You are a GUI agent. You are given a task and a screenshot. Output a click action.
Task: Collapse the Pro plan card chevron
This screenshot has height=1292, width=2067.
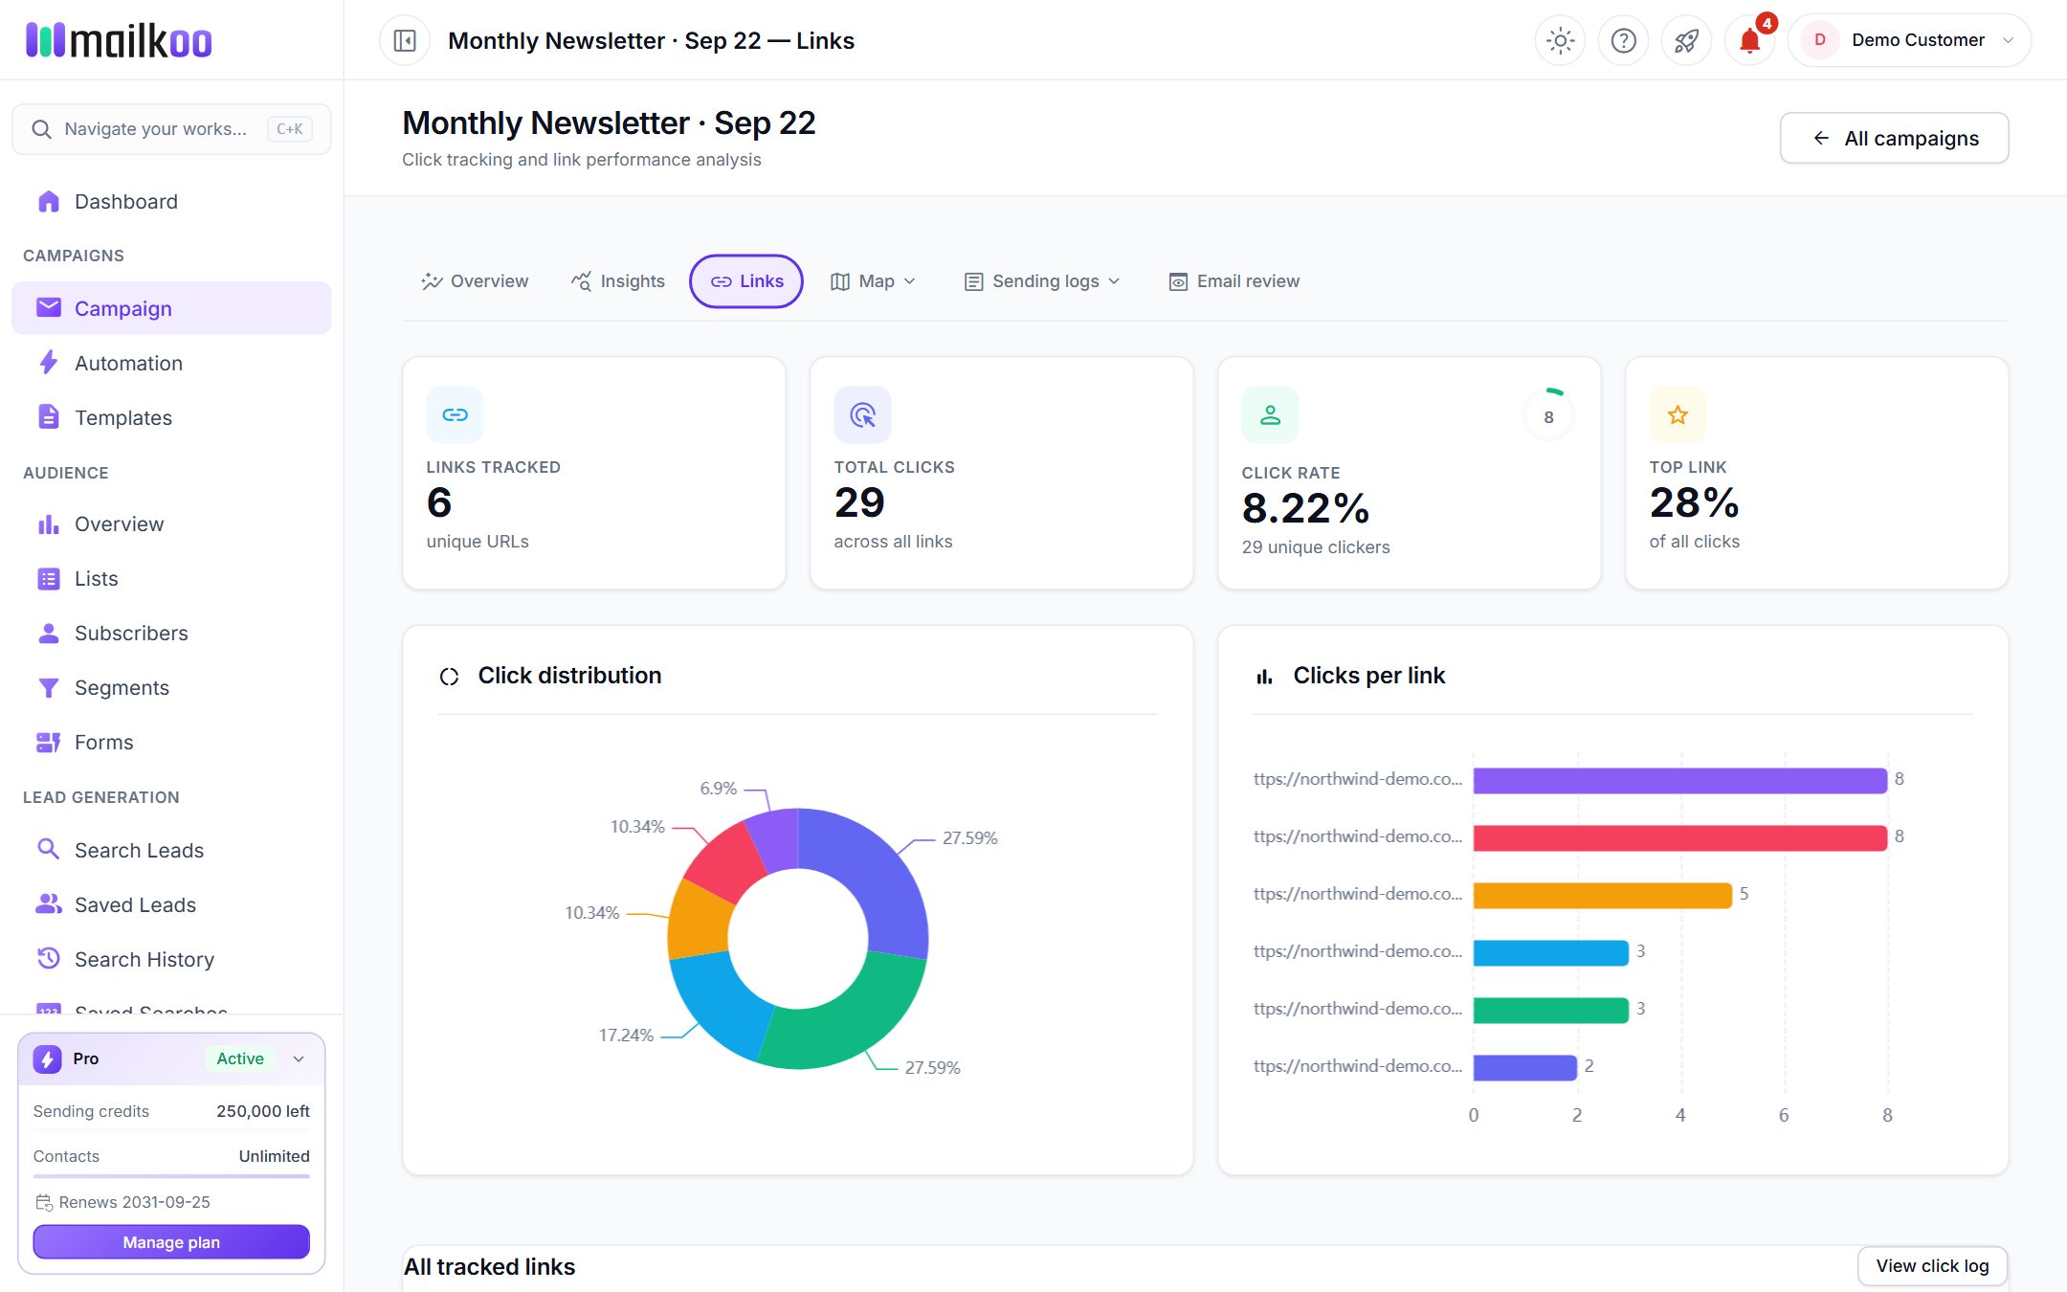click(x=299, y=1058)
